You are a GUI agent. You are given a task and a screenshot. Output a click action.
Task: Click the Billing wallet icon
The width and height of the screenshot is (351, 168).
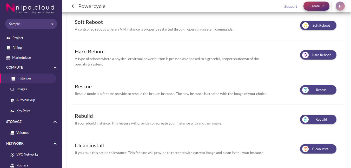pos(8,48)
